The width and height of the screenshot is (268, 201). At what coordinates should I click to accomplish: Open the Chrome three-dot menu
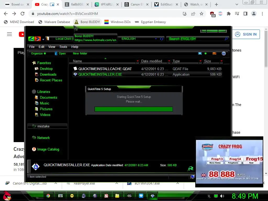pos(262,14)
